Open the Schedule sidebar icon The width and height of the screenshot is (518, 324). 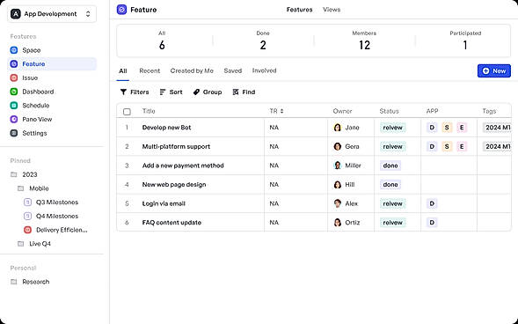14,106
